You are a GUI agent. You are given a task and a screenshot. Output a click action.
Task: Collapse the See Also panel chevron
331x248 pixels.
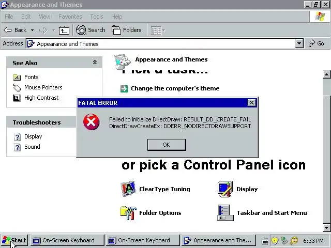95,62
